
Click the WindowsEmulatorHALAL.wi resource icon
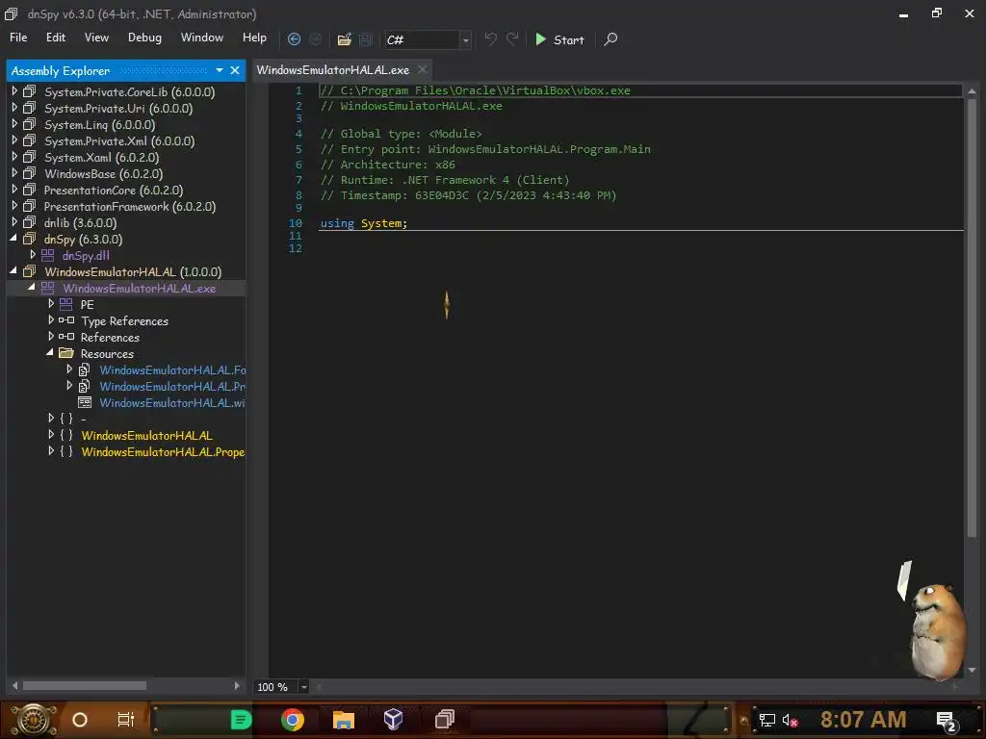pos(85,403)
